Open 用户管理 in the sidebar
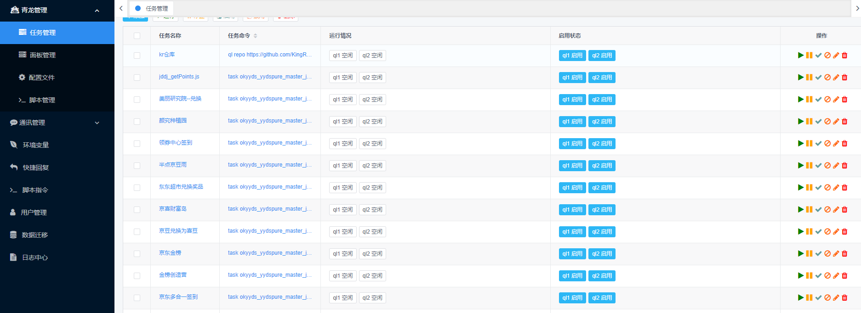The height and width of the screenshot is (313, 861). [x=57, y=212]
